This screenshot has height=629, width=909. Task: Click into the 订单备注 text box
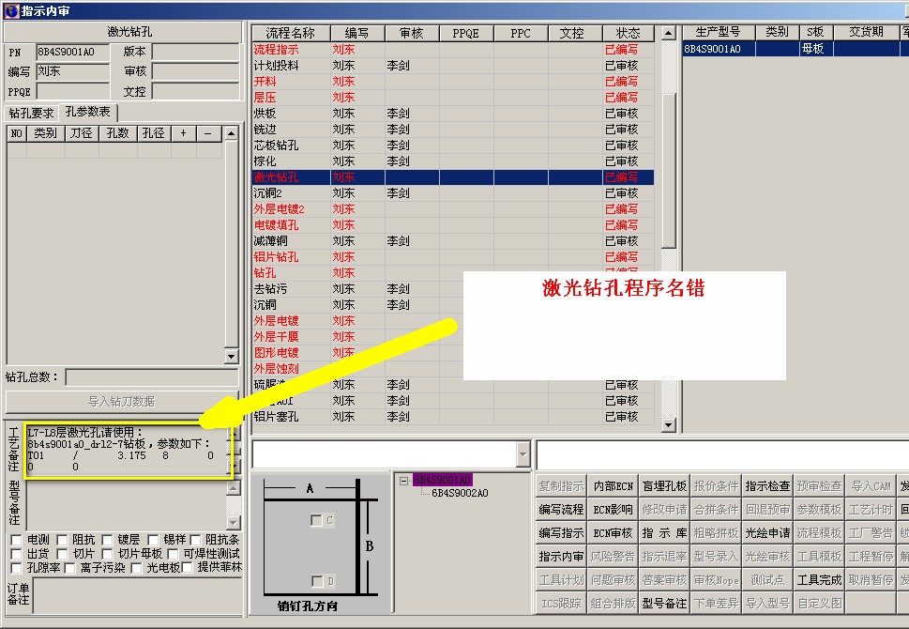point(137,595)
